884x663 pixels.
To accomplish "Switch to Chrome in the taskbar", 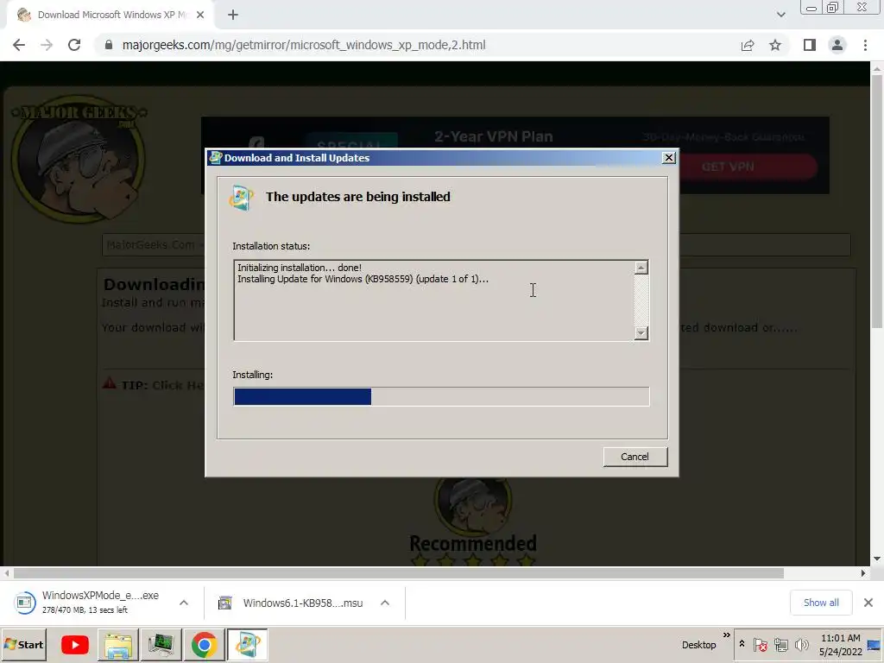I will [204, 644].
